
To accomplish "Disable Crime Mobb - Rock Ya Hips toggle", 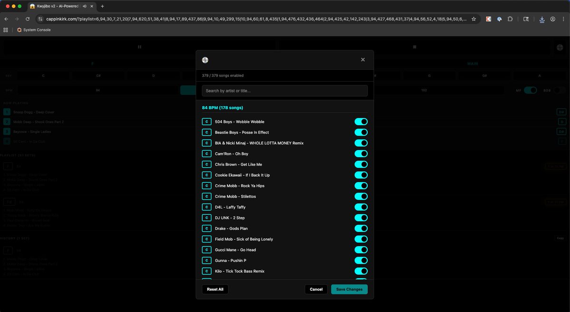I will pyautogui.click(x=361, y=186).
